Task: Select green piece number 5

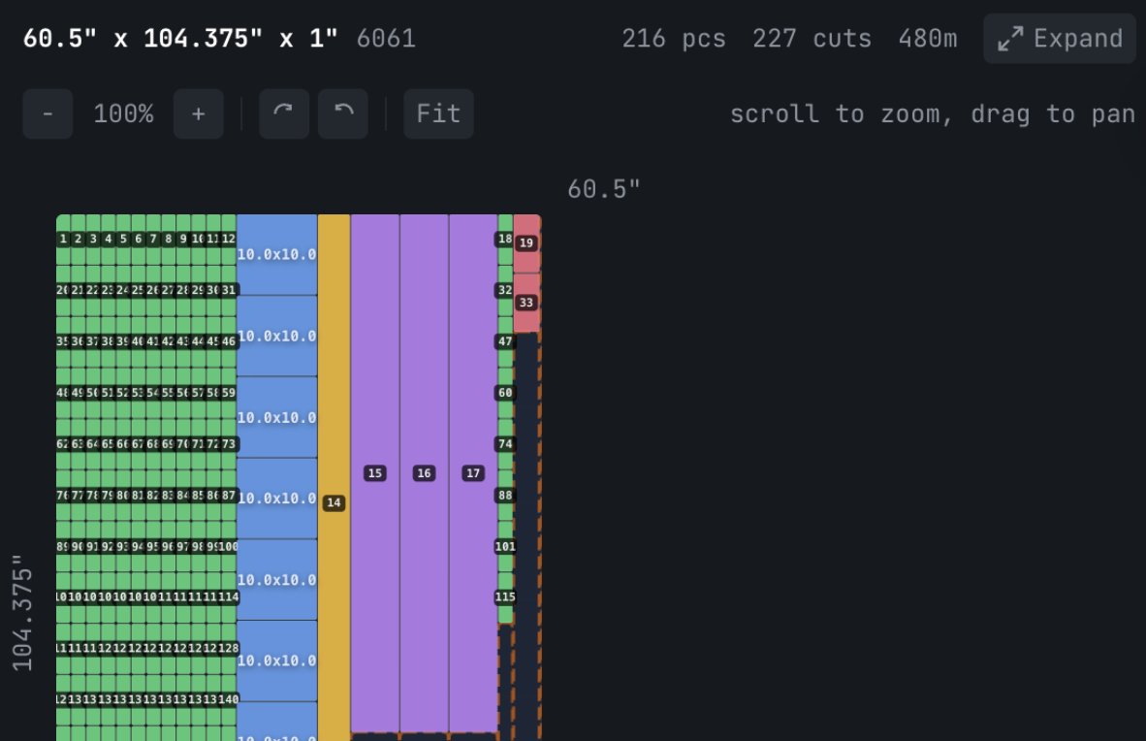Action: [123, 240]
